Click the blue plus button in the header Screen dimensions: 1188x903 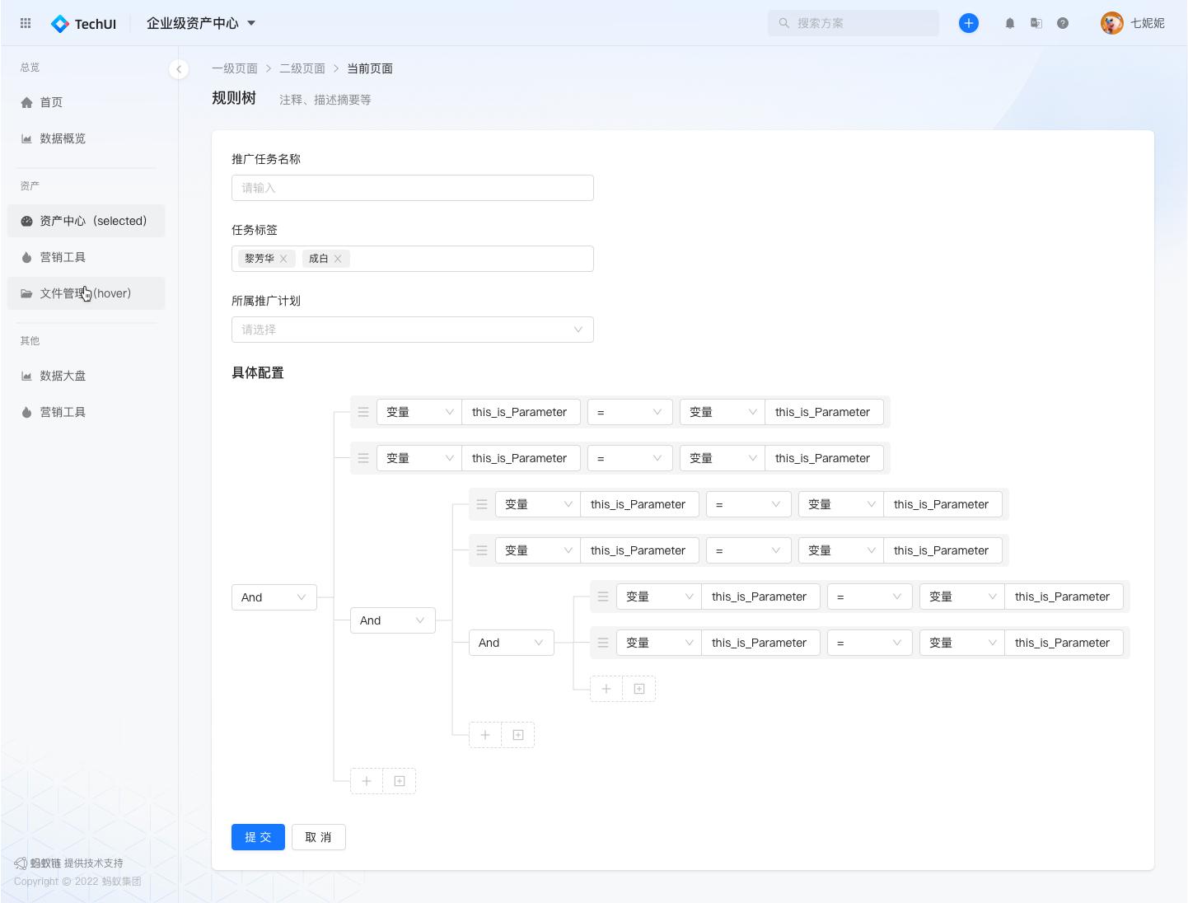tap(969, 23)
